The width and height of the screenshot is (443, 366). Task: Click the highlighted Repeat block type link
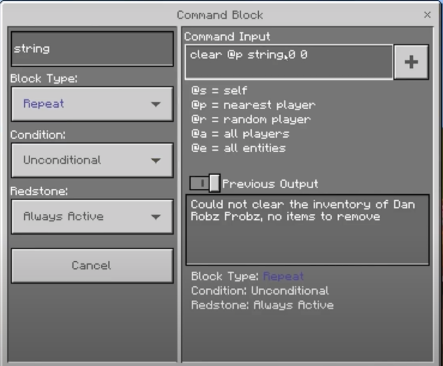[283, 276]
